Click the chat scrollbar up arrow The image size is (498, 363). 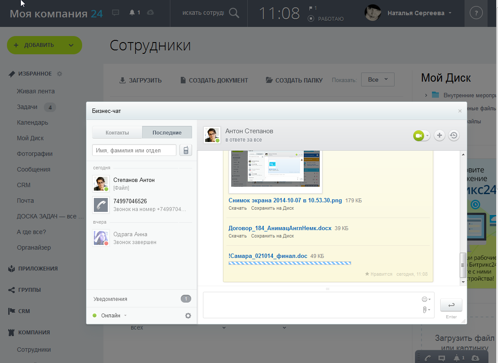click(463, 155)
